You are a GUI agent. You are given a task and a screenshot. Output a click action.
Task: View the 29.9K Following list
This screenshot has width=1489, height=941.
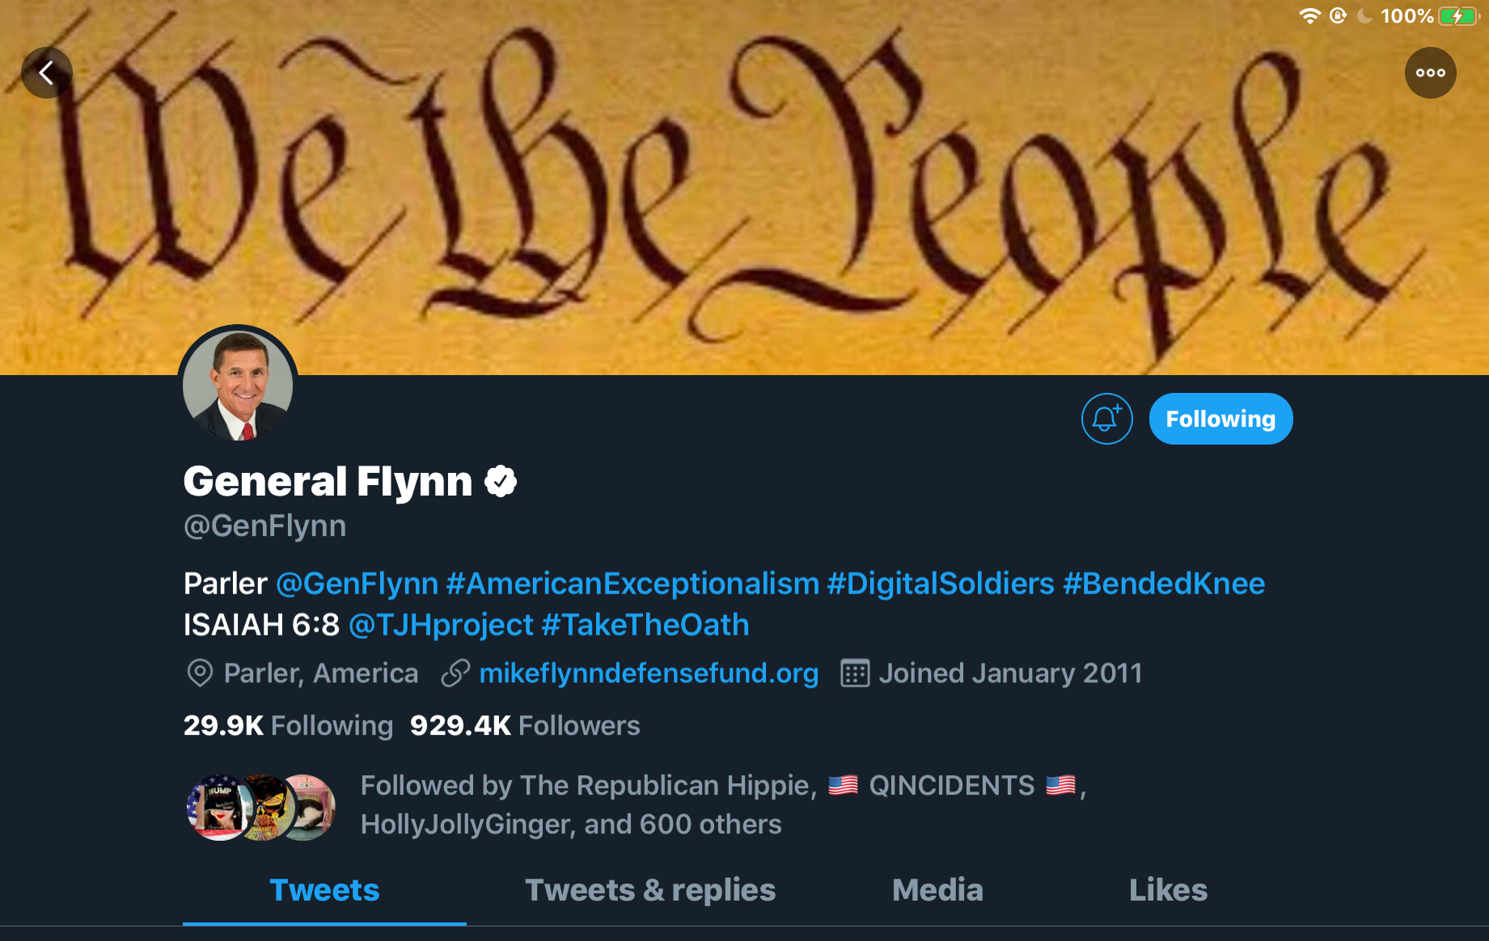[x=288, y=725]
